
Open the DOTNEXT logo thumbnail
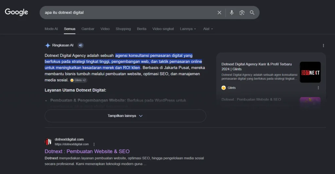coord(310,72)
